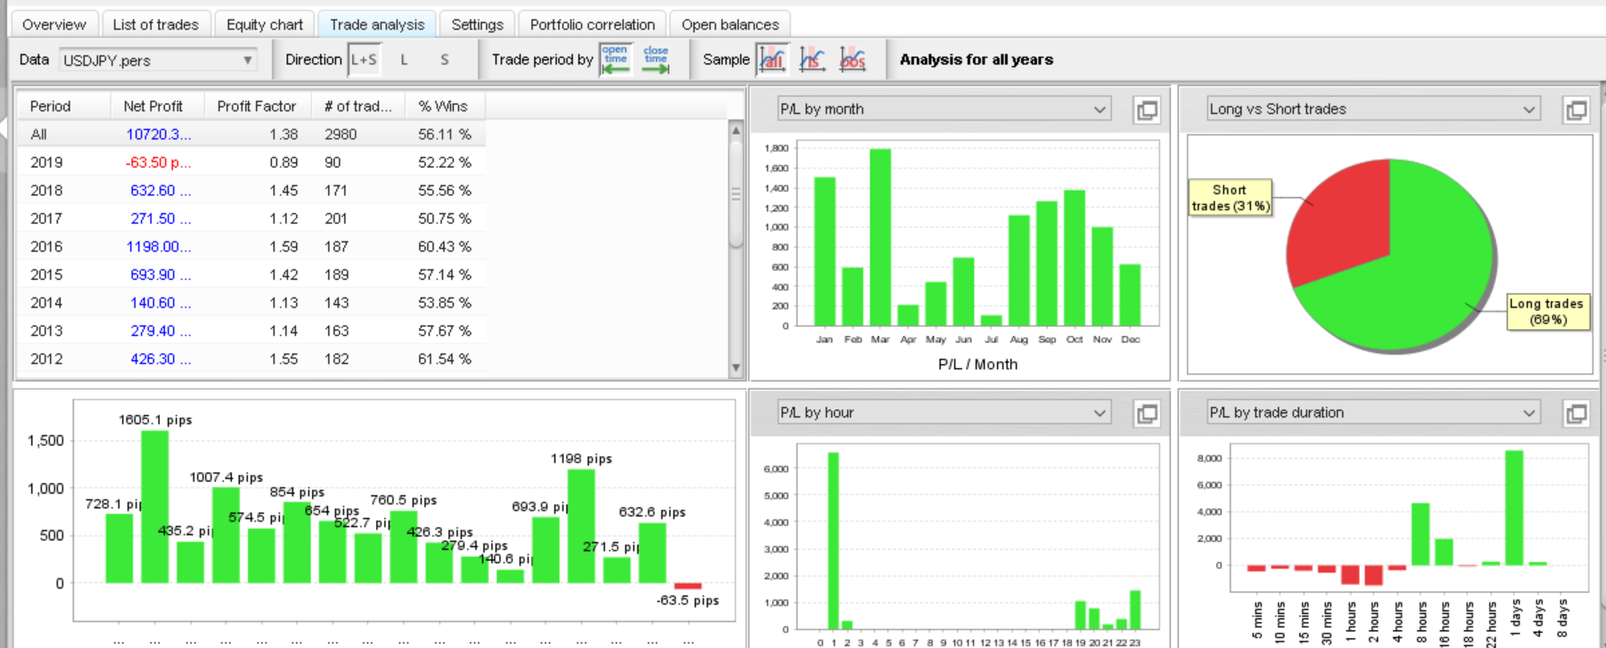Screen dimensions: 1606x648
Task: Open the USDJPY.pers data dropdown
Action: pyautogui.click(x=158, y=60)
